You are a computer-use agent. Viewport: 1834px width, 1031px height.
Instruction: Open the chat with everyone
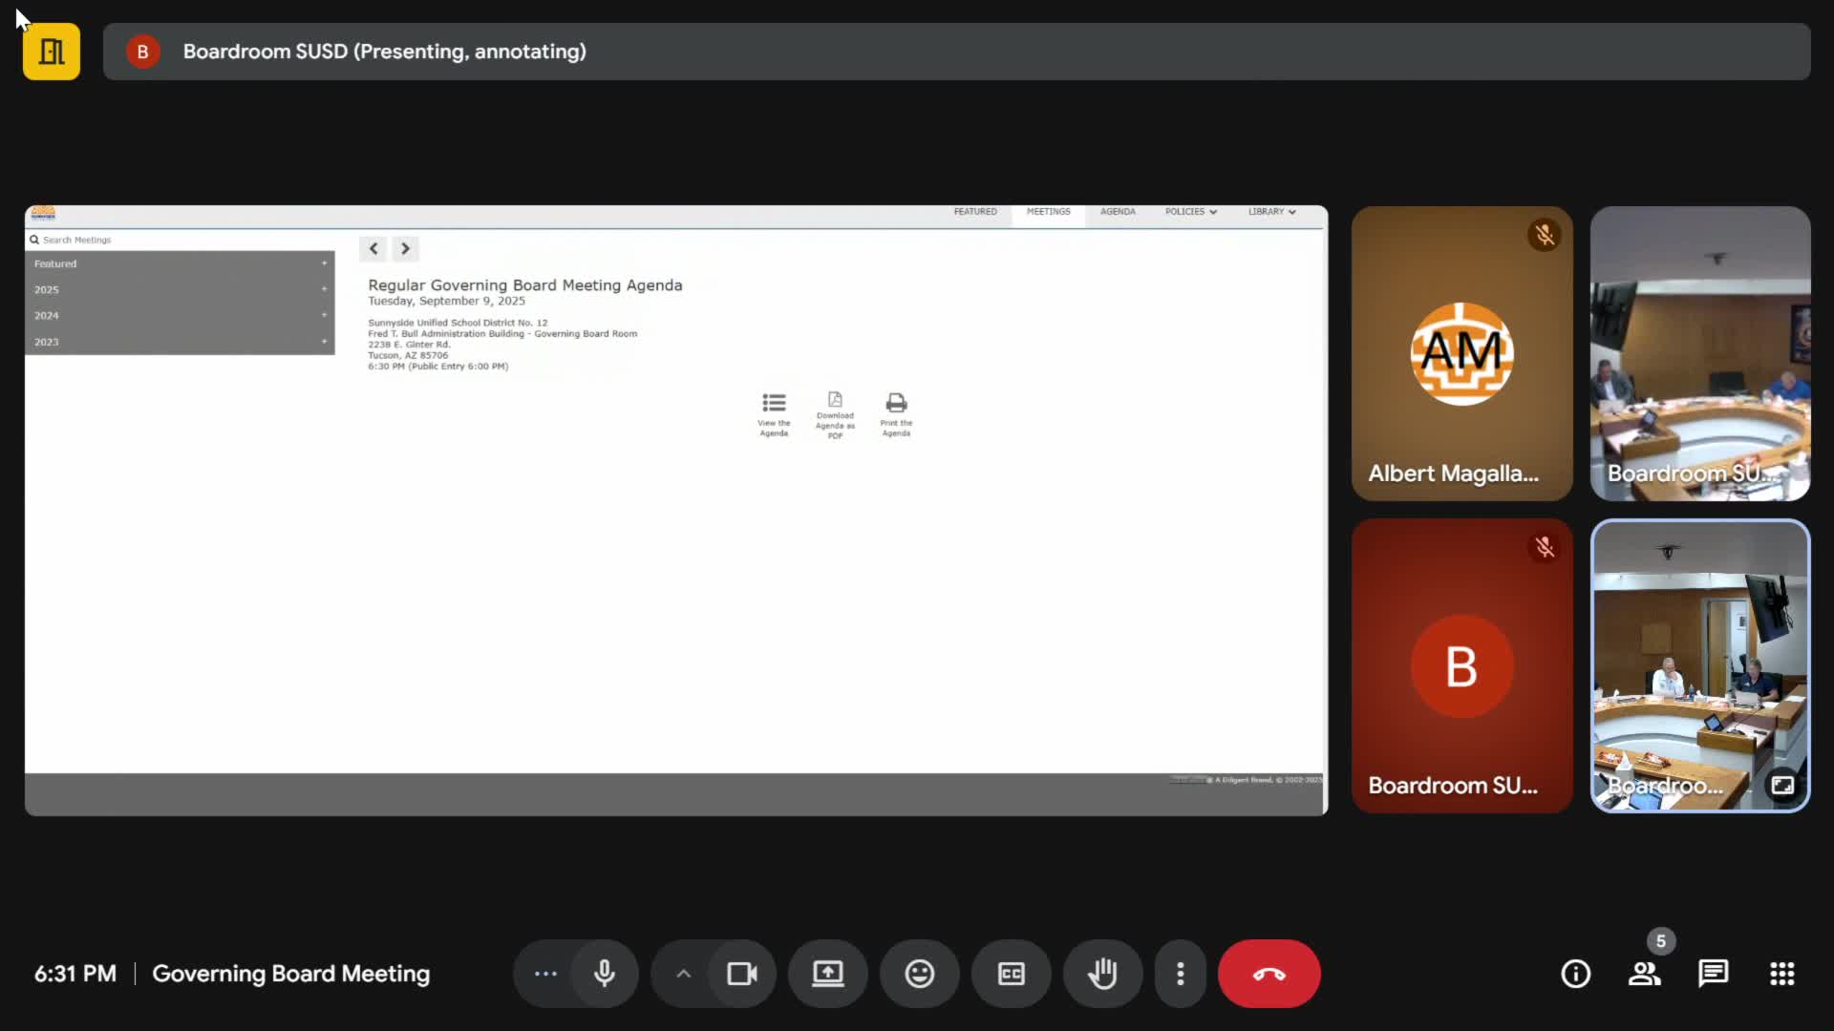pyautogui.click(x=1713, y=974)
